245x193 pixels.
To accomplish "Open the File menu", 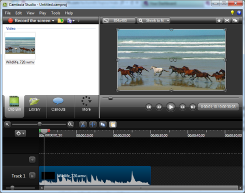I will tap(7, 13).
